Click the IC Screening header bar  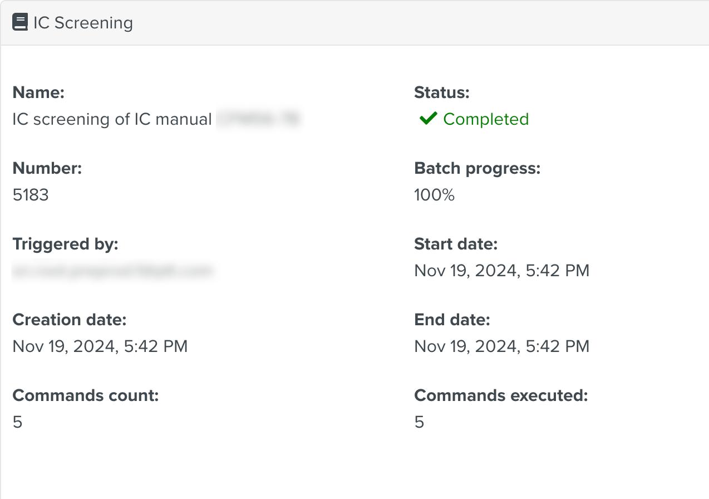point(354,23)
